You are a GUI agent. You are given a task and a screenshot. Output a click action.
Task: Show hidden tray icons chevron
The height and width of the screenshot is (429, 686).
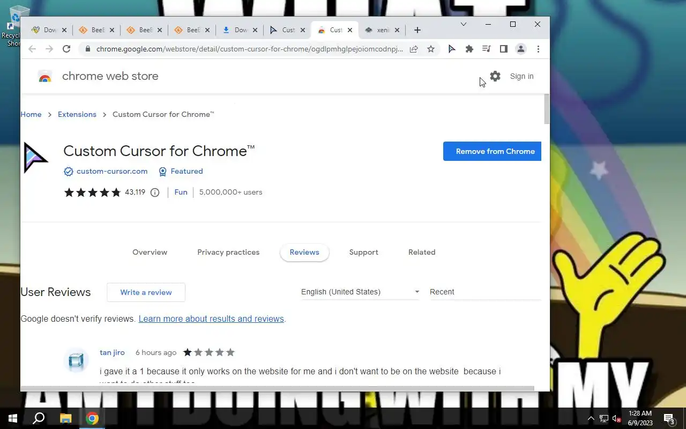(x=591, y=418)
